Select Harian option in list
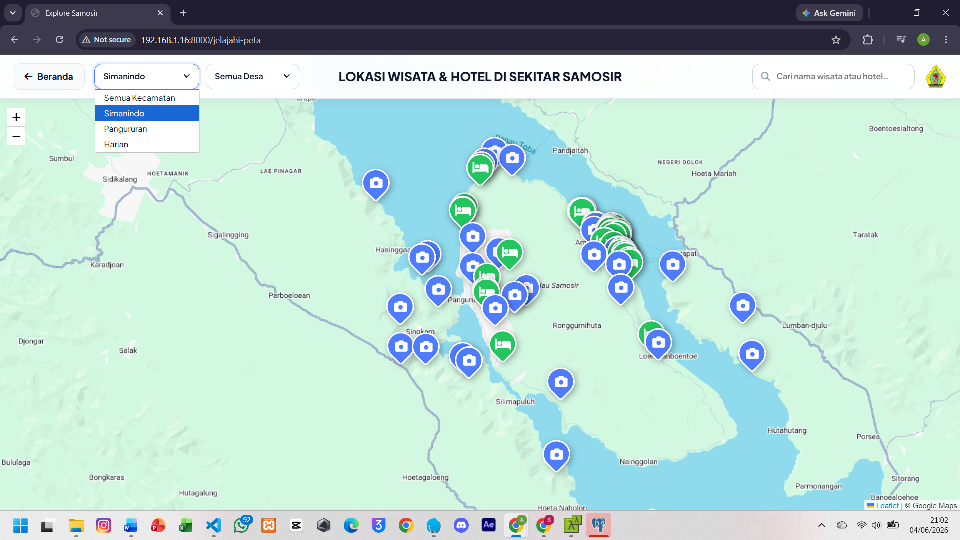This screenshot has width=960, height=540. pos(147,144)
